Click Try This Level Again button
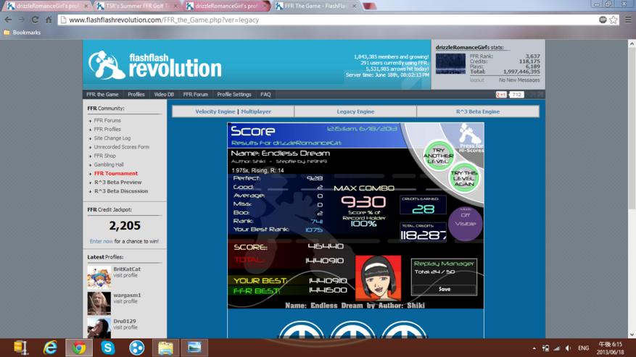The width and height of the screenshot is (636, 357). coord(464,178)
